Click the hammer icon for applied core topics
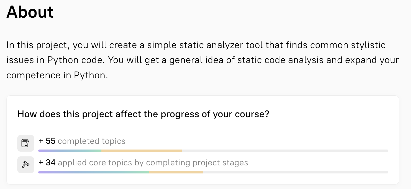 (26, 165)
